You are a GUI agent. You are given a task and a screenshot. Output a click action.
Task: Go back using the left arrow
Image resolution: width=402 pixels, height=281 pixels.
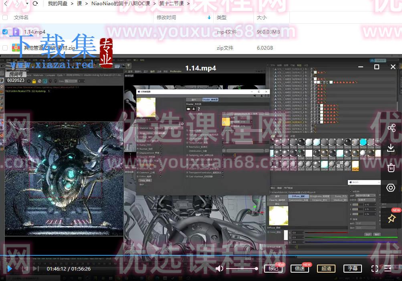click(x=6, y=4)
